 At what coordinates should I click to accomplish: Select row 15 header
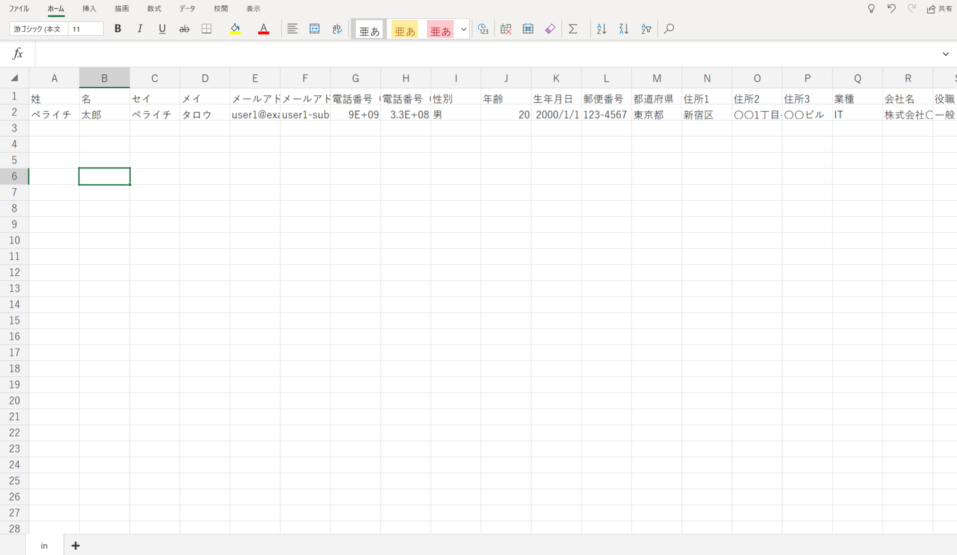[14, 320]
